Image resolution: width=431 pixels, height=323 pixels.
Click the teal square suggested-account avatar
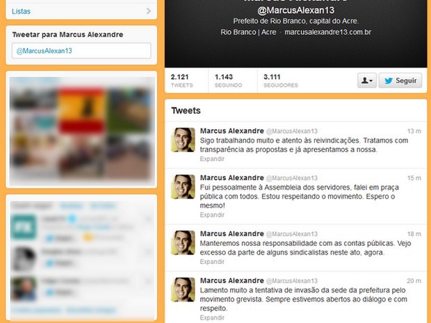click(x=24, y=227)
